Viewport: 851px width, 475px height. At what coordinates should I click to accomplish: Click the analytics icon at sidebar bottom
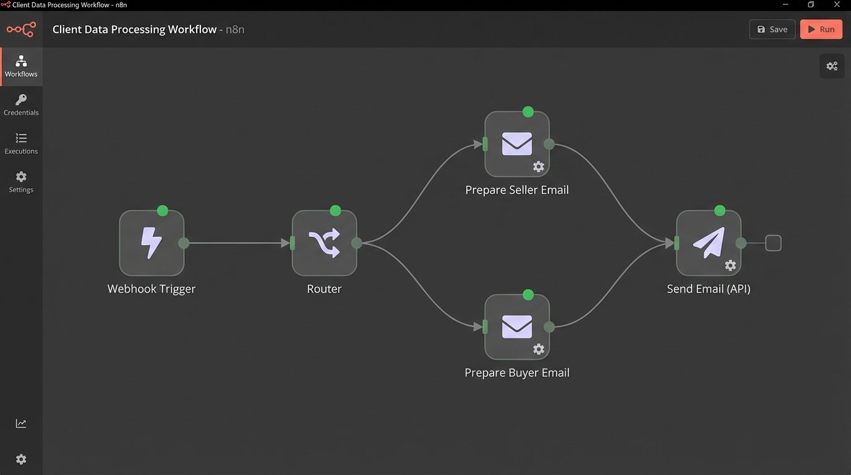[x=21, y=422]
